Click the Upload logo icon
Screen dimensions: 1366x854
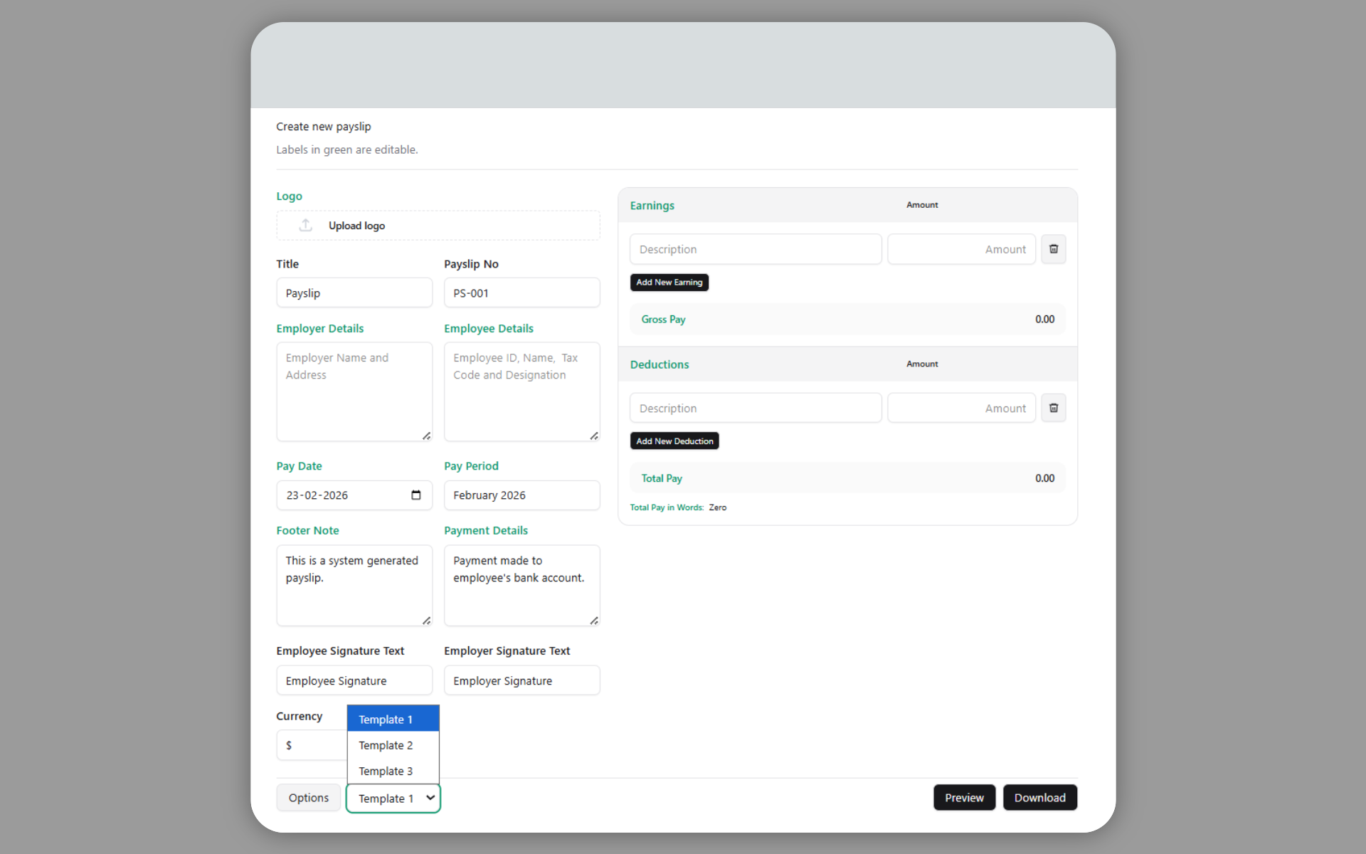click(305, 225)
